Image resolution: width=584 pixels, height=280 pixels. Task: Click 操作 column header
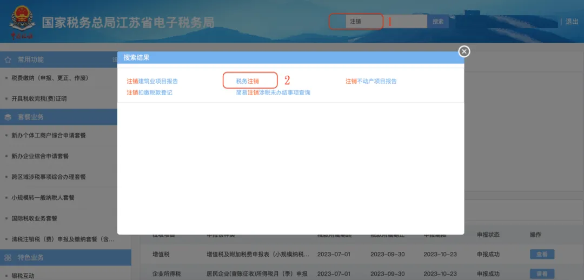tap(535, 235)
